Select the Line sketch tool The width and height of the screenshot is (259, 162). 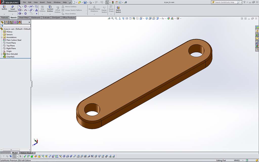pyautogui.click(x=20, y=6)
